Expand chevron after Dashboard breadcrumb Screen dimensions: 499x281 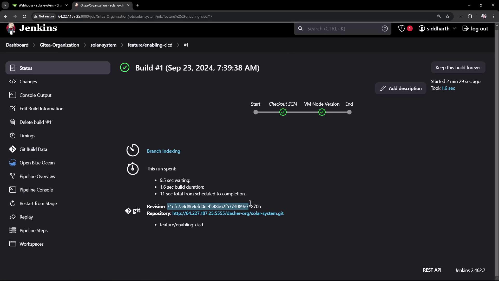click(x=34, y=45)
